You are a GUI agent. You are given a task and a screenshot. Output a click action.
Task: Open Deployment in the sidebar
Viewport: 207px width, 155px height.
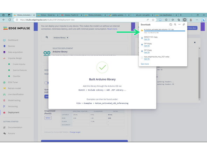point(14,112)
